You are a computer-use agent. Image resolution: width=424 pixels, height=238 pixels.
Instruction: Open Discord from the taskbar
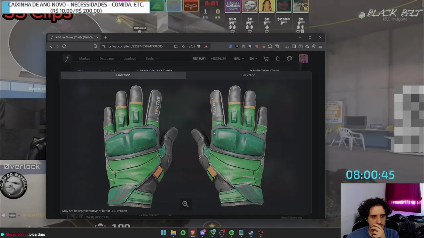click(x=202, y=233)
